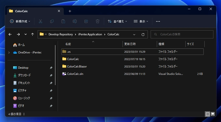This screenshot has height=122, width=221.
Task: Unpin ドキュメント using its pin icon
Action: point(51,83)
